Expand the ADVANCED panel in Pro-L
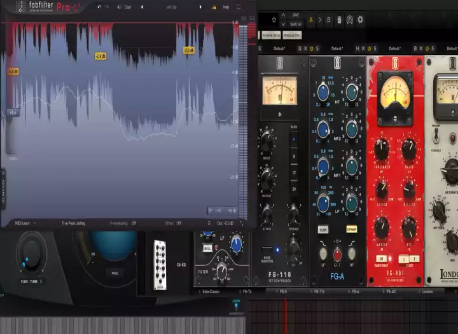Image resolution: width=458 pixels, height=334 pixels. [3, 190]
